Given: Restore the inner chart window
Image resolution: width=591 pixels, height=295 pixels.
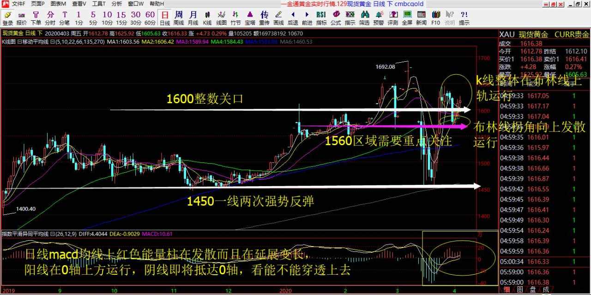Looking at the screenshot, I should [577, 4].
